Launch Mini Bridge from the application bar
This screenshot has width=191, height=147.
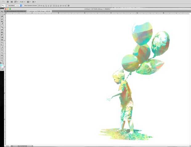(x=12, y=2)
